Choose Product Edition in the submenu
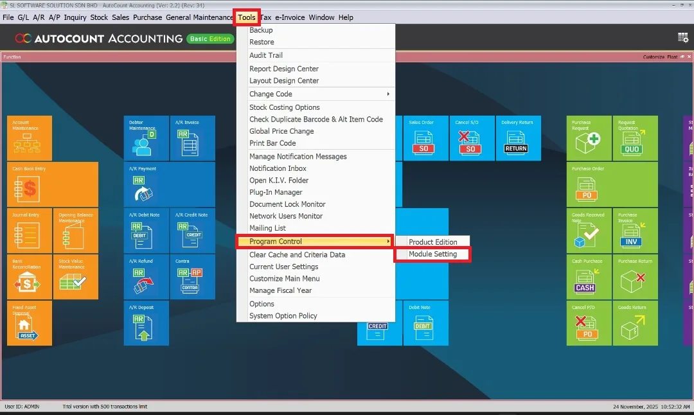Viewport: 694px width, 415px height. click(x=432, y=241)
